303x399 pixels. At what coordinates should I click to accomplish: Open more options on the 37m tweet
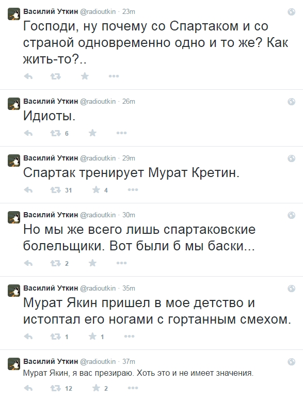click(133, 388)
